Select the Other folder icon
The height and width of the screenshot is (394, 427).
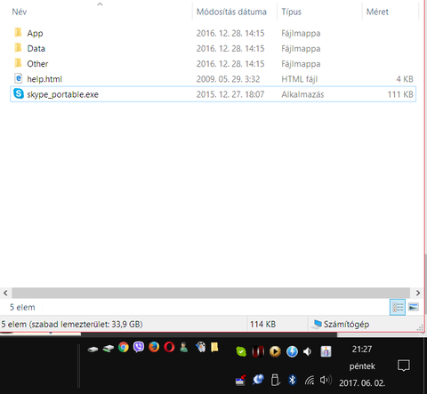18,63
